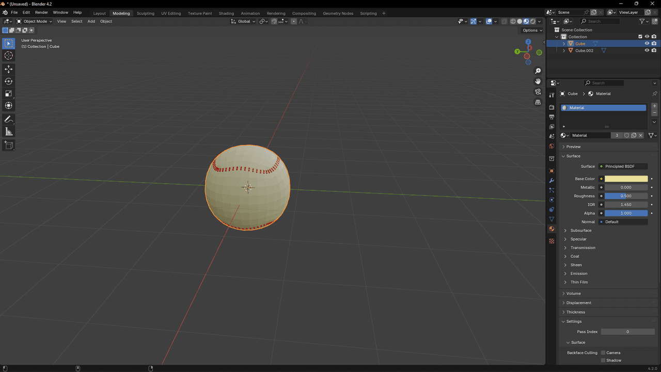661x372 pixels.
Task: Select the Move tool in toolbar
Action: pyautogui.click(x=9, y=69)
